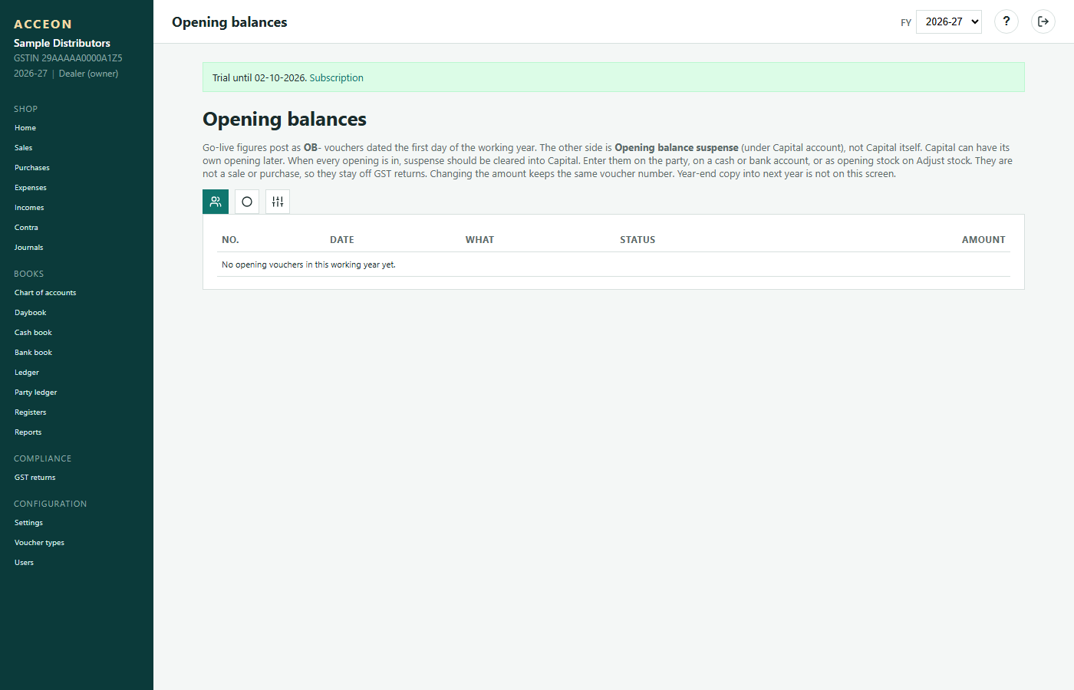Click the ACCEON logo text
Image resolution: width=1074 pixels, height=690 pixels.
(x=43, y=25)
